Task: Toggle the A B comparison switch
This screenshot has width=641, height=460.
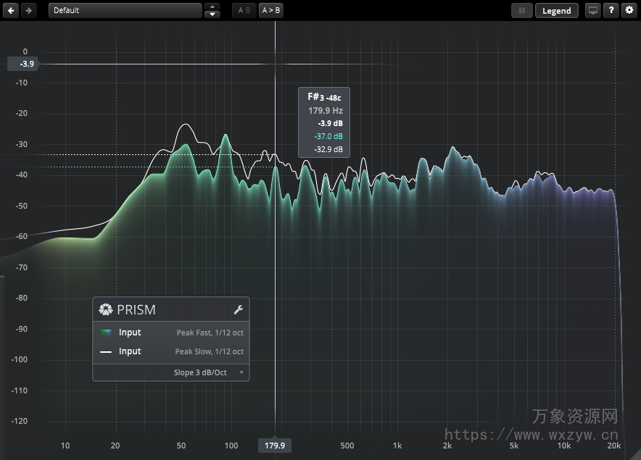Action: (244, 10)
